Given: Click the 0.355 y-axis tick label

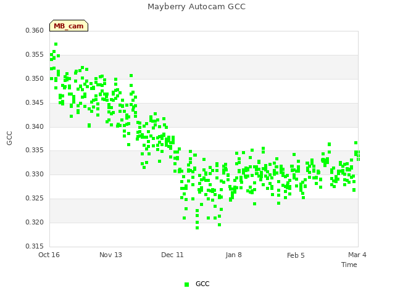Looking at the screenshot, I should click(x=35, y=55).
